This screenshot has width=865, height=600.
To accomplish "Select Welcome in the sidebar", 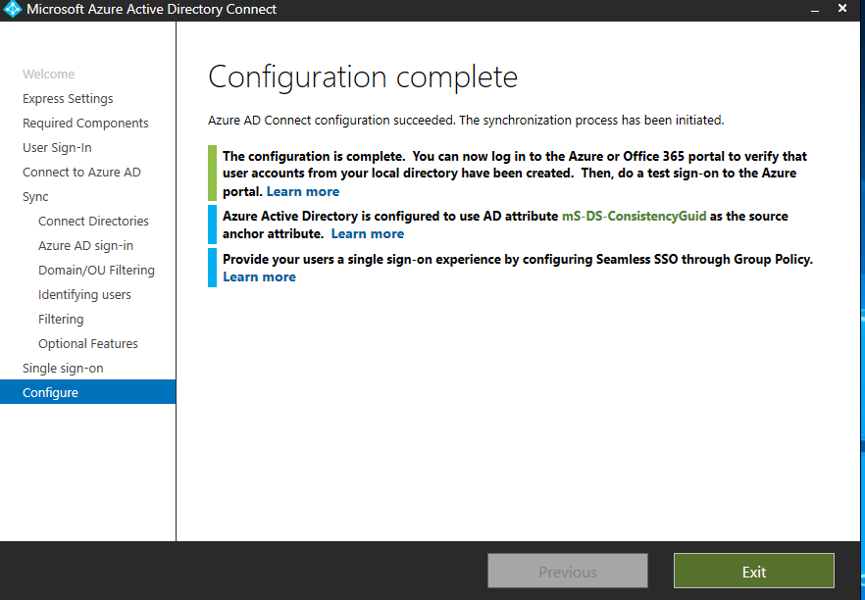I will pyautogui.click(x=49, y=74).
